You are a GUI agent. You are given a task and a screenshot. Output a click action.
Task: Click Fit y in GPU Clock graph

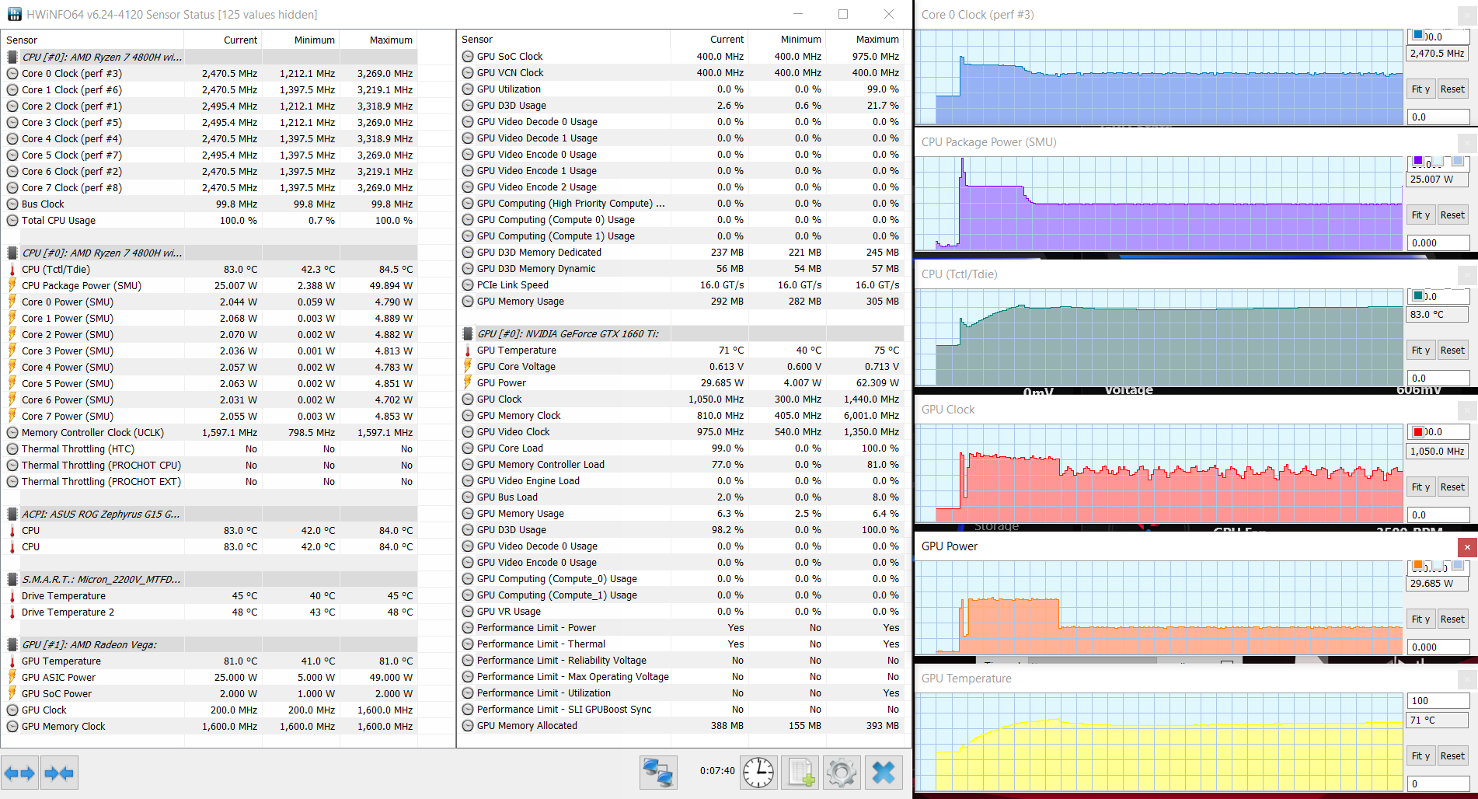point(1420,487)
